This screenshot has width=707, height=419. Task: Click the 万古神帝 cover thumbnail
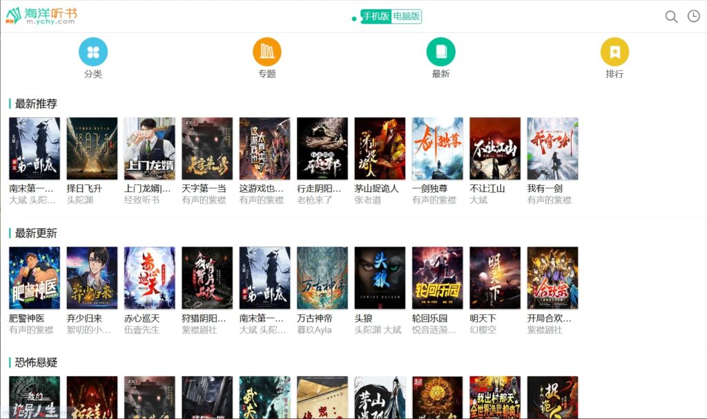click(x=322, y=277)
